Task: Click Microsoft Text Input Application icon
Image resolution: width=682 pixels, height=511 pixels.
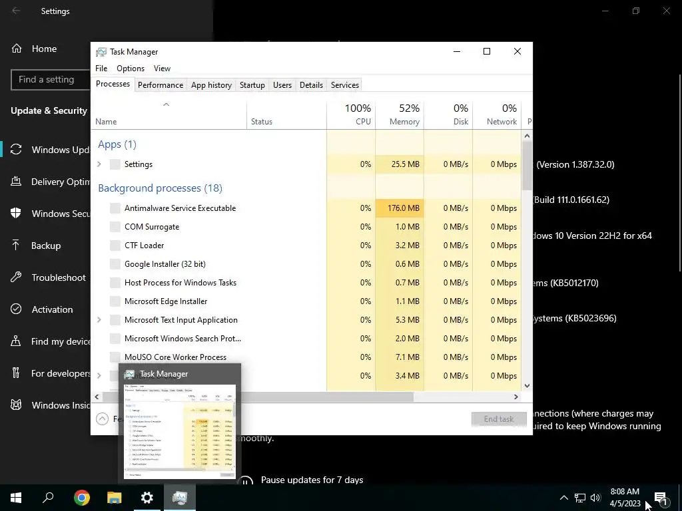Action: (x=115, y=320)
